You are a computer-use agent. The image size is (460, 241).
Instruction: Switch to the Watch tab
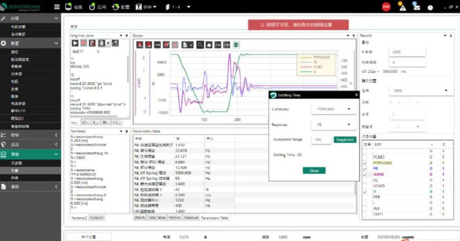(140, 218)
